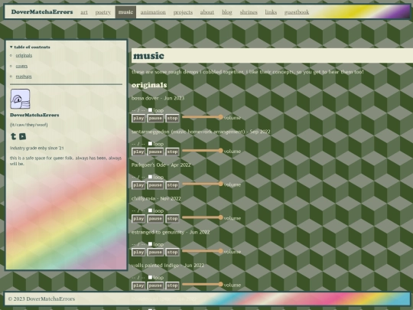
Task: Open the about page
Action: 207,12
